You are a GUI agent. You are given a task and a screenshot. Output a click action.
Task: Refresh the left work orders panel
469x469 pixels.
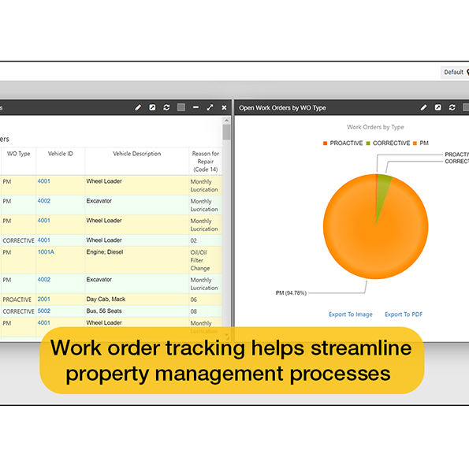166,107
